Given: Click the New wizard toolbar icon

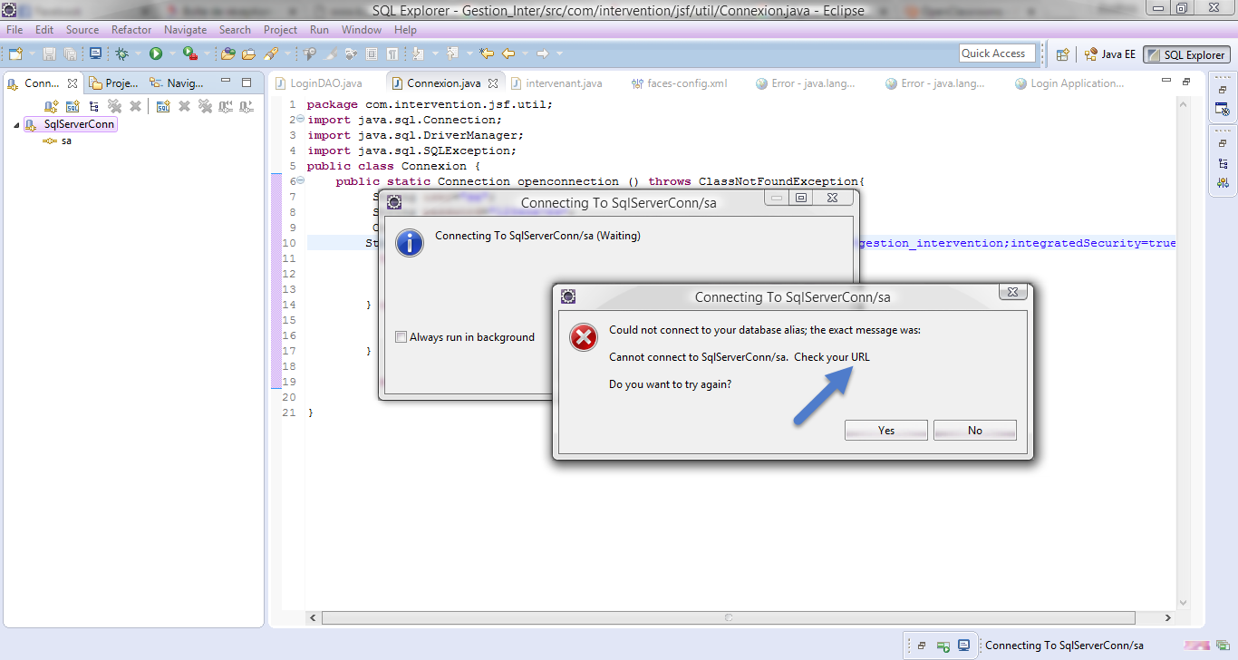Looking at the screenshot, I should point(15,54).
